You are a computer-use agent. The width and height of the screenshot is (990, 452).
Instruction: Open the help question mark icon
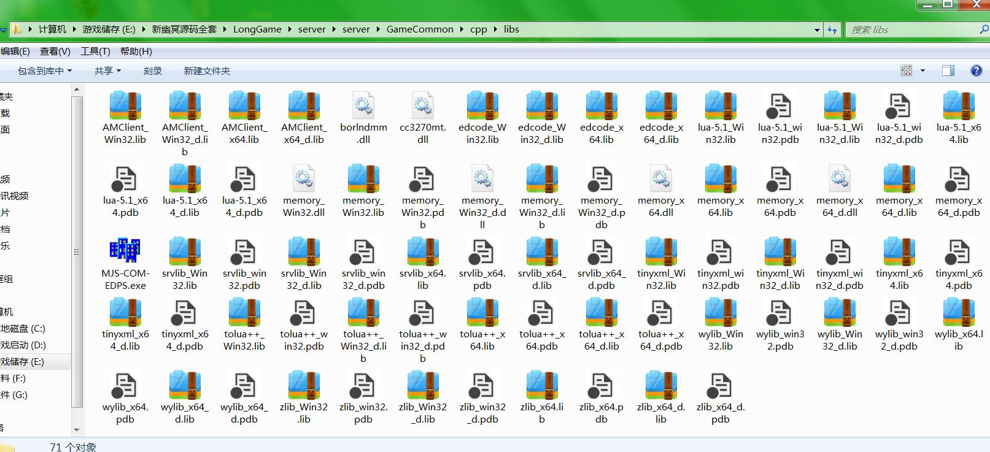coord(976,71)
